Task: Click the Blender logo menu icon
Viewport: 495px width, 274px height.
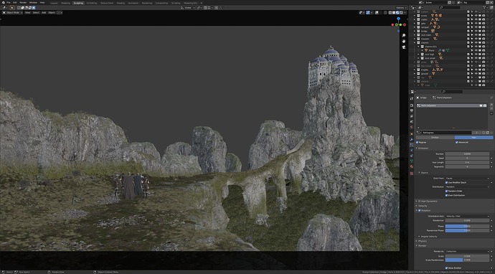Action: (4, 3)
